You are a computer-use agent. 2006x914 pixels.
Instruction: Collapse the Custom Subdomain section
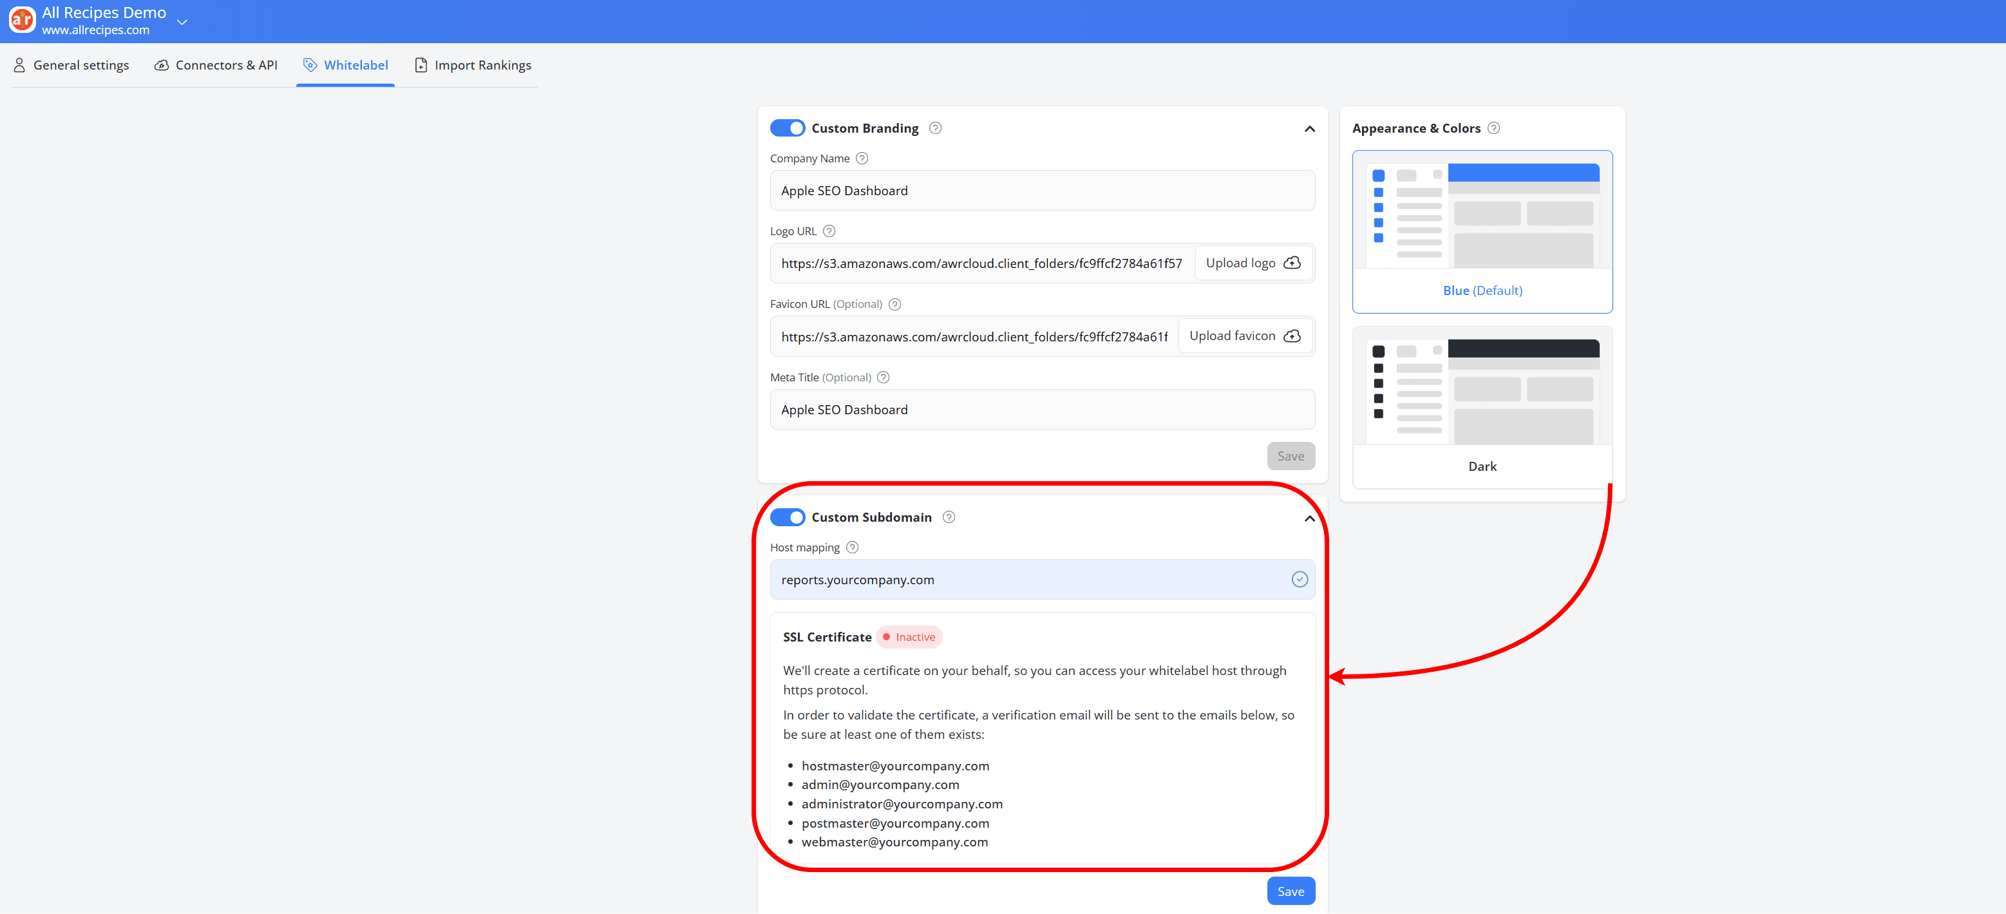(x=1309, y=518)
